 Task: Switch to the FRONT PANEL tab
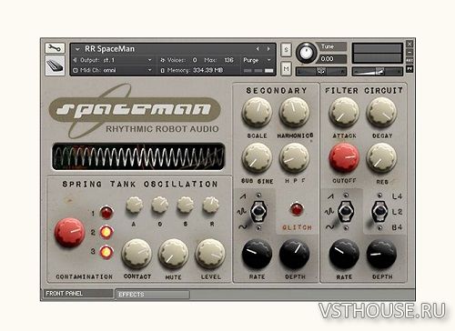[77, 294]
